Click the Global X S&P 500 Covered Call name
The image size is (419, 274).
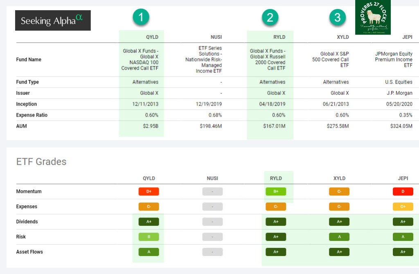point(334,59)
